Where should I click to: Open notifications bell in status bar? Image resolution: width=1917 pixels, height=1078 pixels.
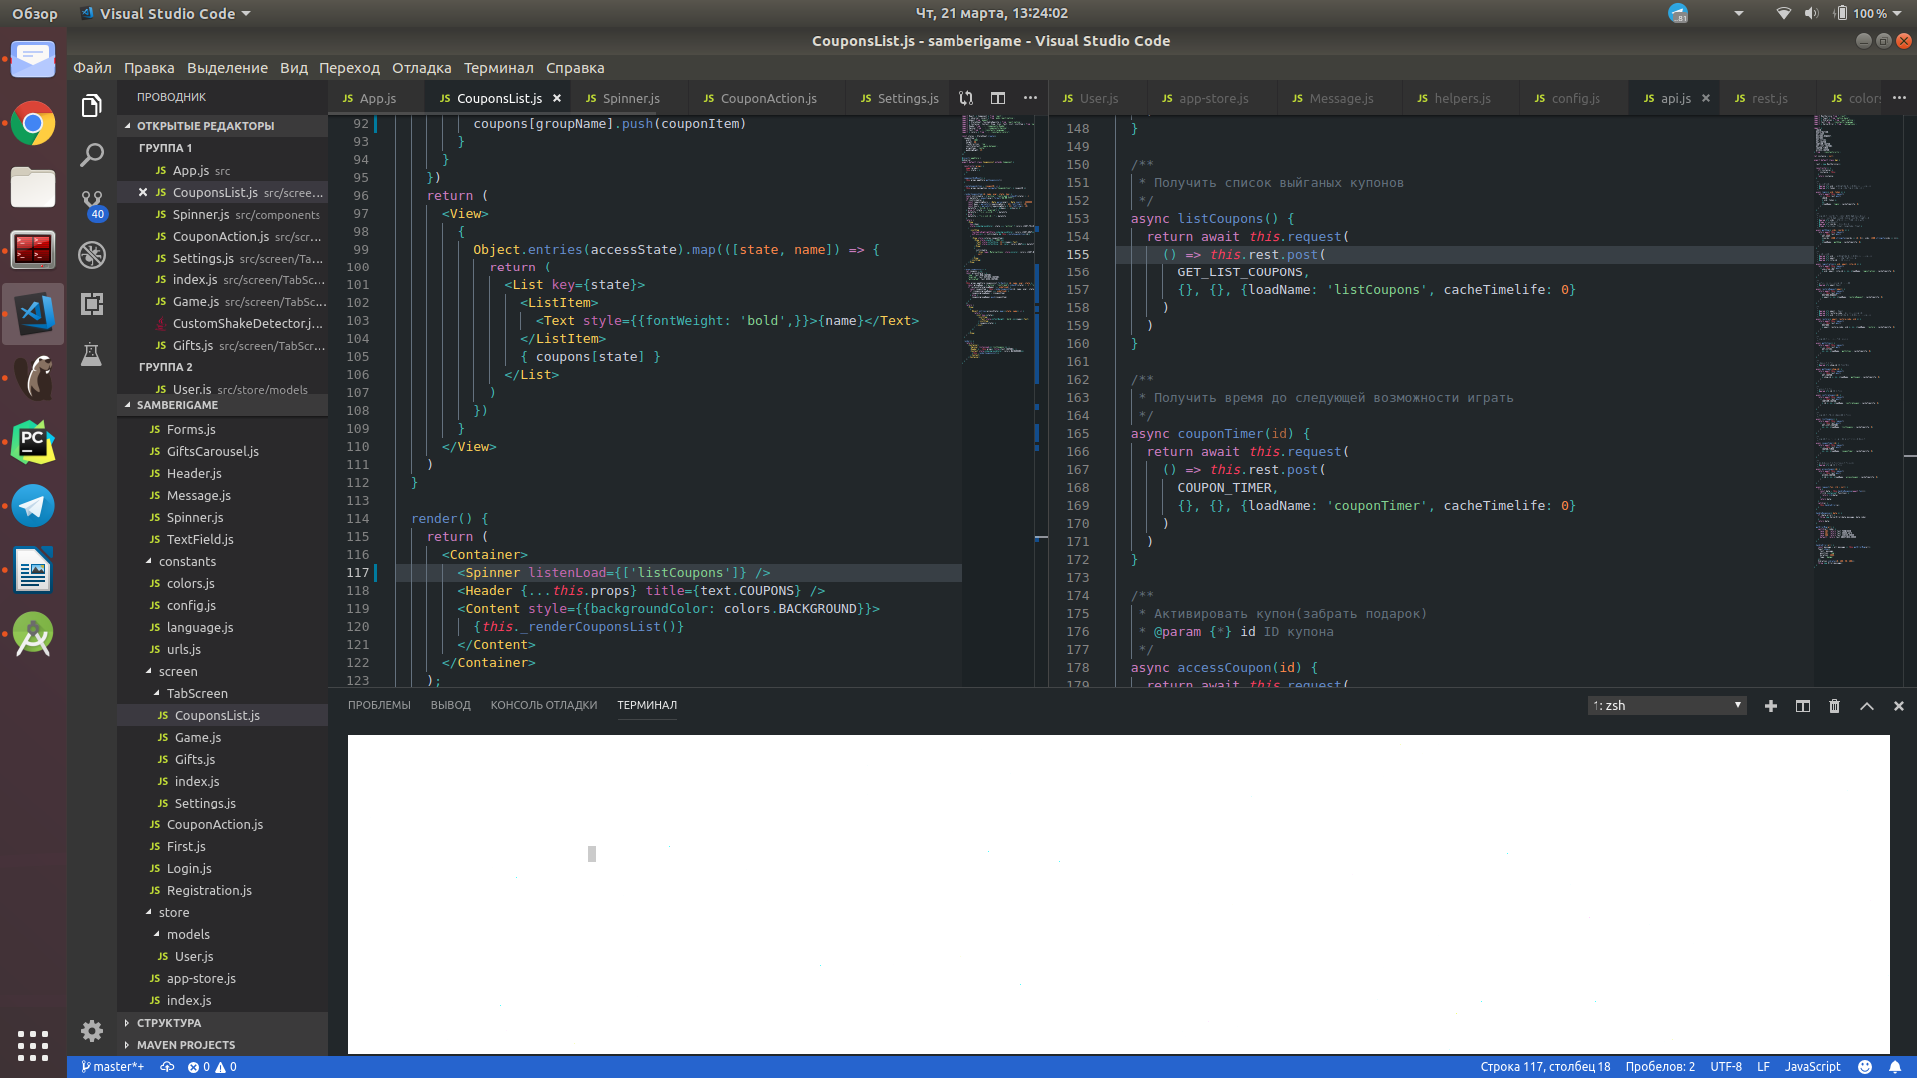(x=1895, y=1067)
